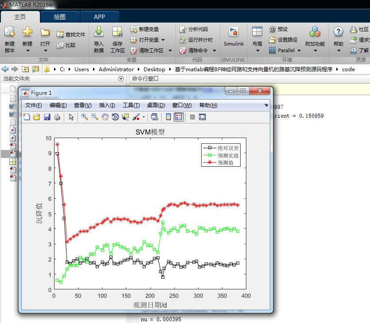
Task: Expand the 清除工作区 dropdown arrow
Action: point(170,50)
